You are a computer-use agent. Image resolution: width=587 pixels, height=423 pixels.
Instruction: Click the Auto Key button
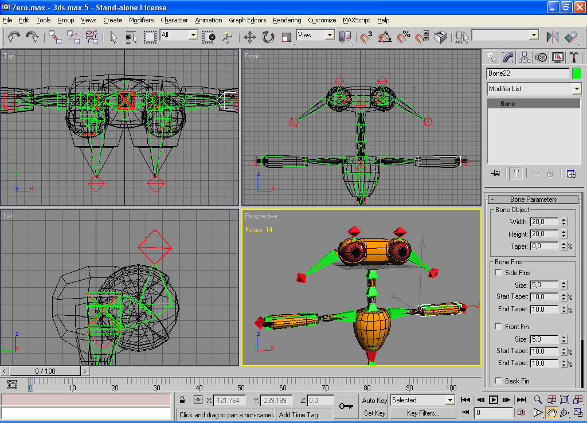click(374, 400)
